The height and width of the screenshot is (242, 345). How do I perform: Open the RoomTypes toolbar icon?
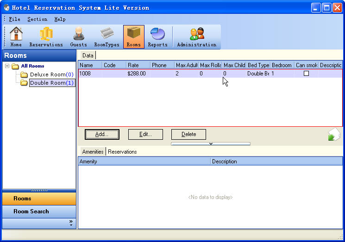[x=107, y=37]
